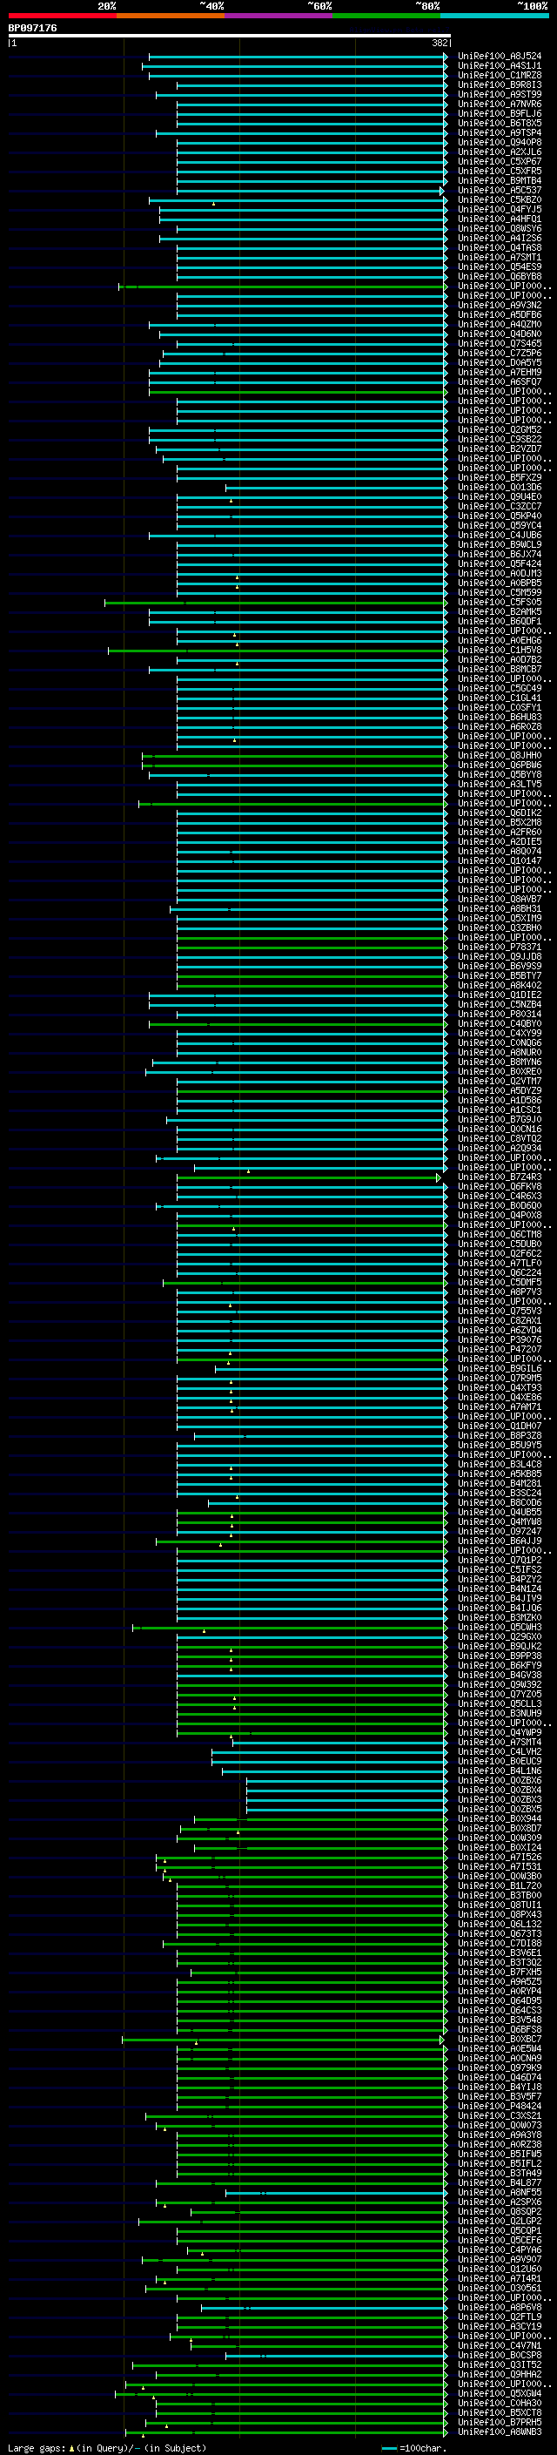
Task: Open hit UniRef100_C1MRZ8
Action: [x=500, y=75]
